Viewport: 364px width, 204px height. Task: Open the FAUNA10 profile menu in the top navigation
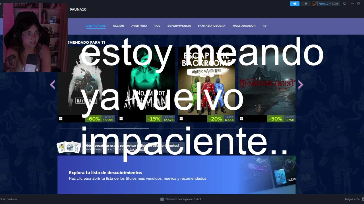tap(78, 9)
